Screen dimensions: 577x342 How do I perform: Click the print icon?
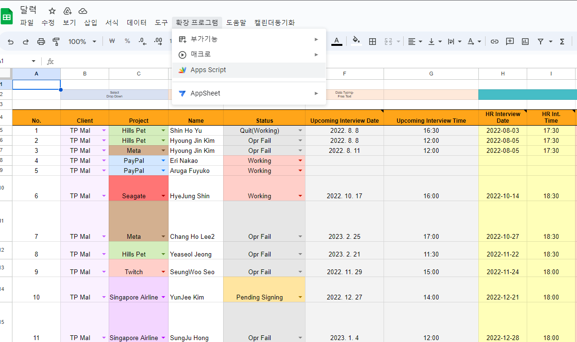41,42
